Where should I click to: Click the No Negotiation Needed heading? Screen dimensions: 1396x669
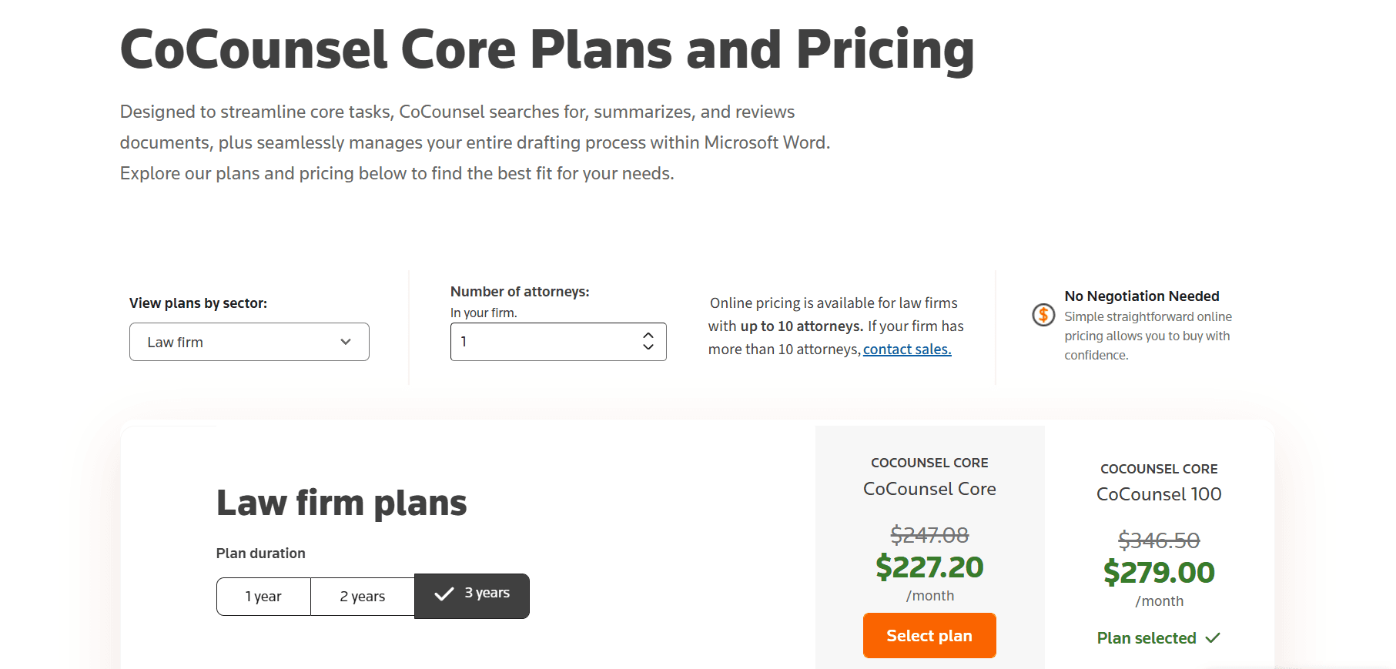tap(1142, 296)
